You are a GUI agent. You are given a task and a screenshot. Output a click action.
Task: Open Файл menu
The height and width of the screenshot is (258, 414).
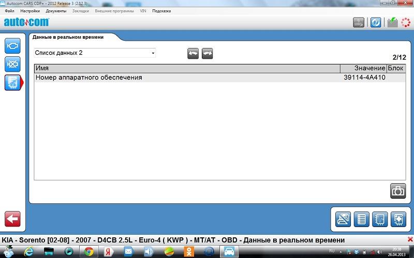coord(9,11)
